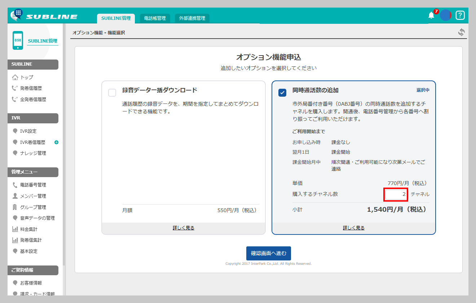Click the 550円/月（税込） monthly price

pyautogui.click(x=237, y=210)
